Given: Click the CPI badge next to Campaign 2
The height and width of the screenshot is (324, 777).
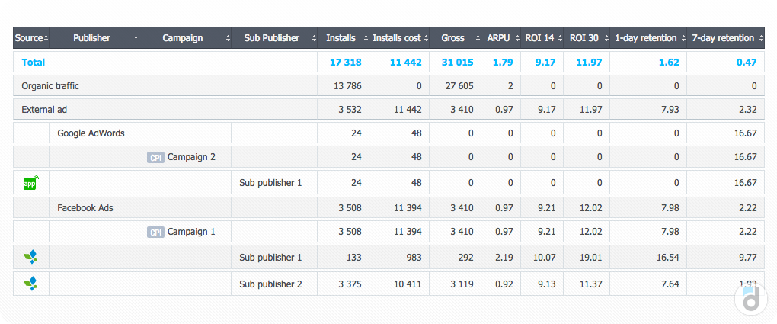Looking at the screenshot, I should (x=156, y=158).
